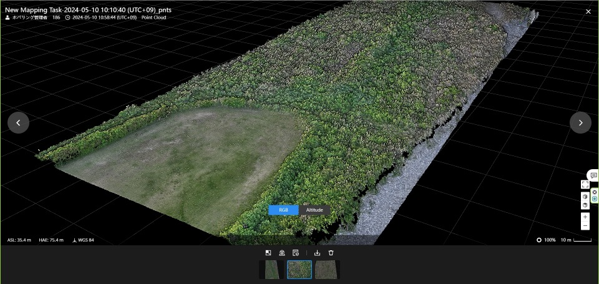Close the point cloud viewer
This screenshot has height=284, width=599.
click(588, 11)
